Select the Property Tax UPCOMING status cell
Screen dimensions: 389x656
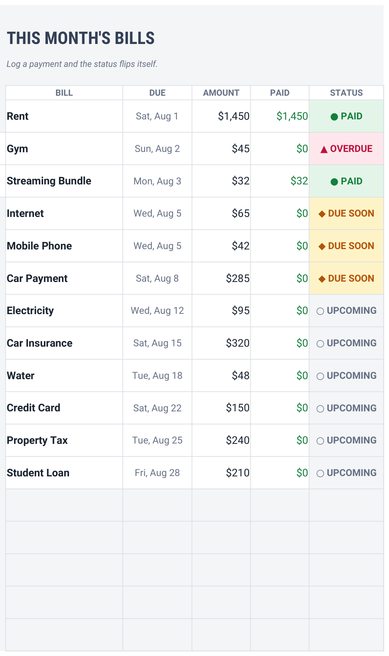346,441
